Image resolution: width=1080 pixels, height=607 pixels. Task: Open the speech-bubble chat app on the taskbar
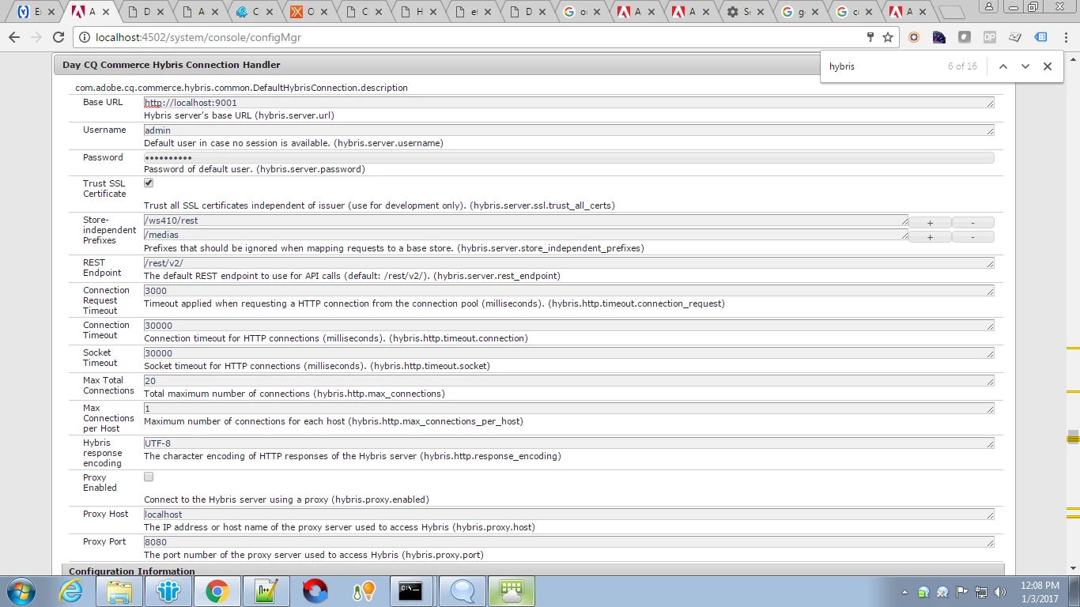[463, 591]
